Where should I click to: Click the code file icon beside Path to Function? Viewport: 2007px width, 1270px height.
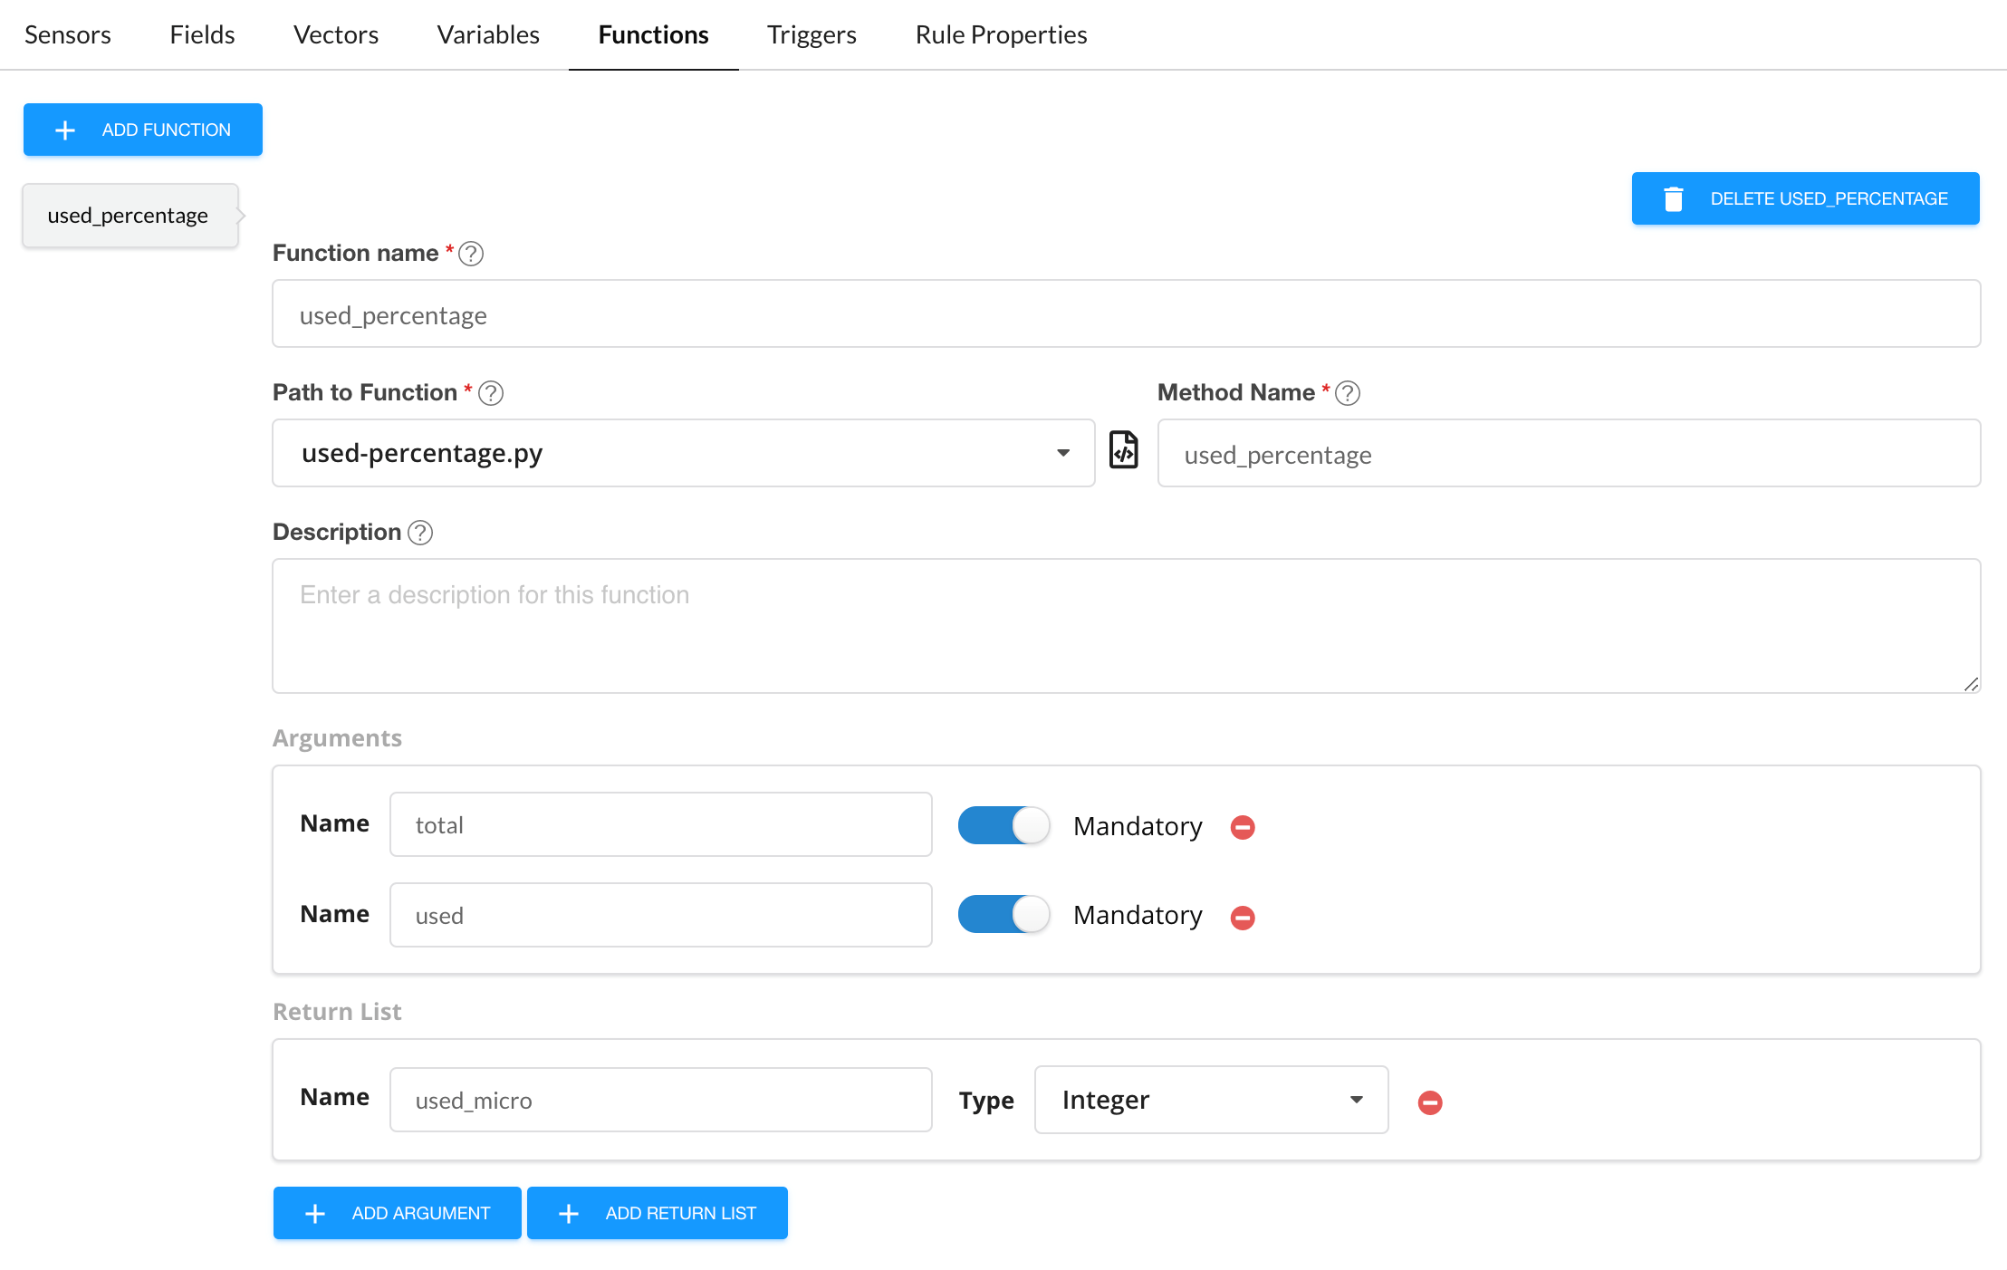pos(1124,450)
